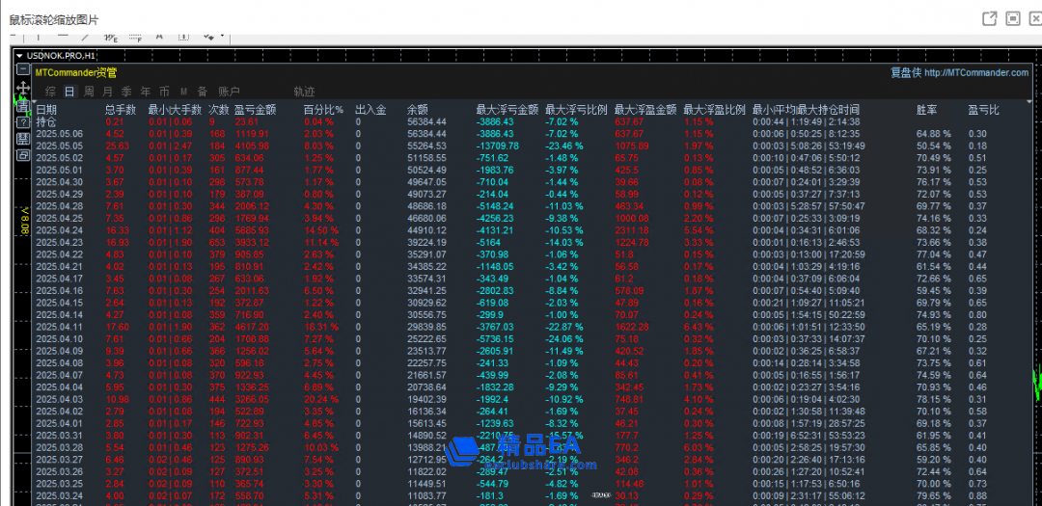Open the http://MTCommander.com link
The width and height of the screenshot is (1042, 506).
pyautogui.click(x=975, y=72)
